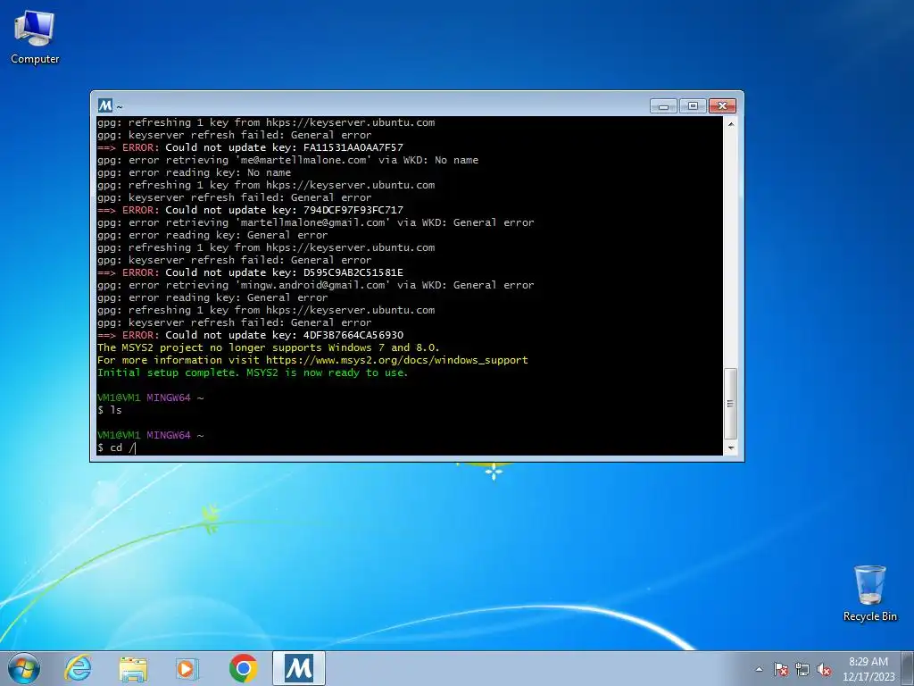Click the terminal scrollbar down arrow

click(x=731, y=448)
